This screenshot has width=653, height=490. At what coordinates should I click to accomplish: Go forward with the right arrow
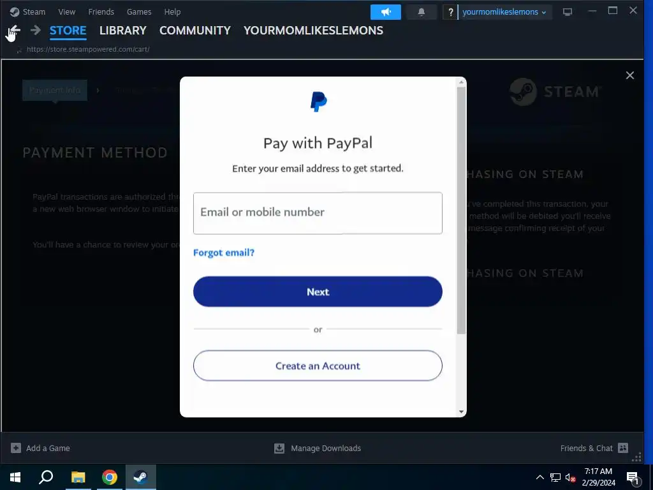[36, 30]
